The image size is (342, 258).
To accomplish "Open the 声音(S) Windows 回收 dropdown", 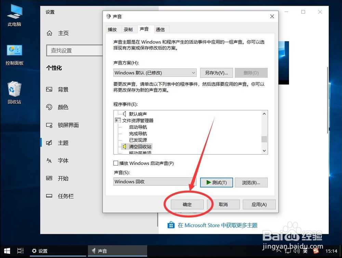I will pos(155,182).
